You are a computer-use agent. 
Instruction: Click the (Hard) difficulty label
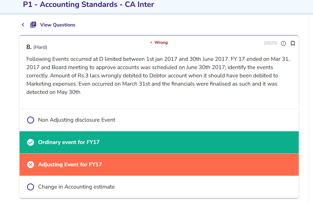[x=40, y=47]
